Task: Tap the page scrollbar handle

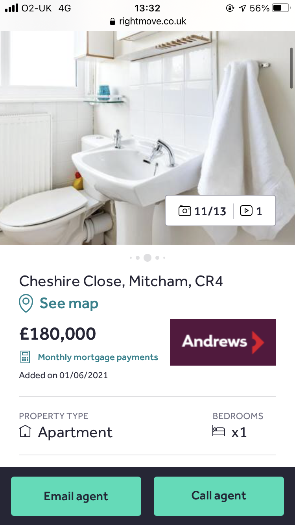Action: [291, 68]
